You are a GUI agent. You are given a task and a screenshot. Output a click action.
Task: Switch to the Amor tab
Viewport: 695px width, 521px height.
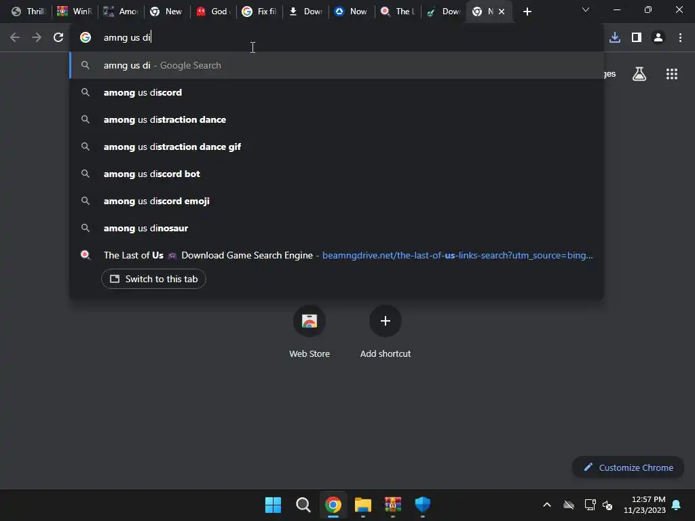(x=121, y=12)
